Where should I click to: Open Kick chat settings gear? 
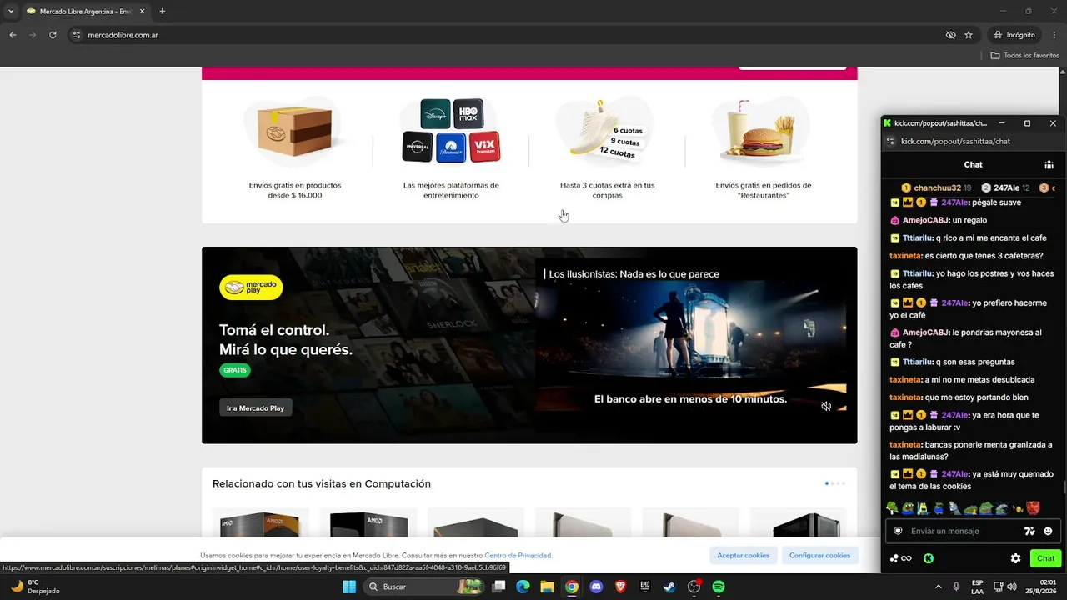coord(1015,558)
